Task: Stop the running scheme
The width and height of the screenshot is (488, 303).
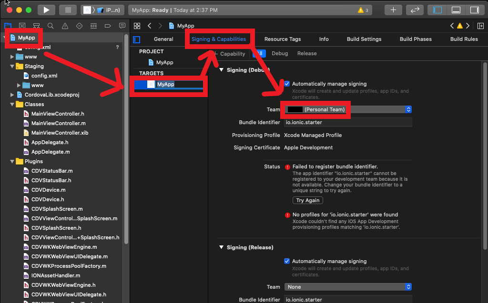Action: tap(68, 10)
